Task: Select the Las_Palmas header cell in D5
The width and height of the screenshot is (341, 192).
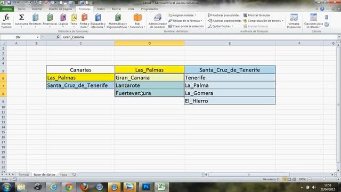Action: point(149,70)
